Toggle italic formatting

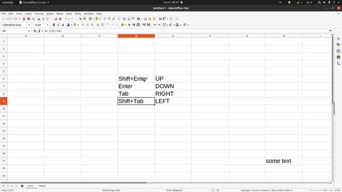coord(58,25)
